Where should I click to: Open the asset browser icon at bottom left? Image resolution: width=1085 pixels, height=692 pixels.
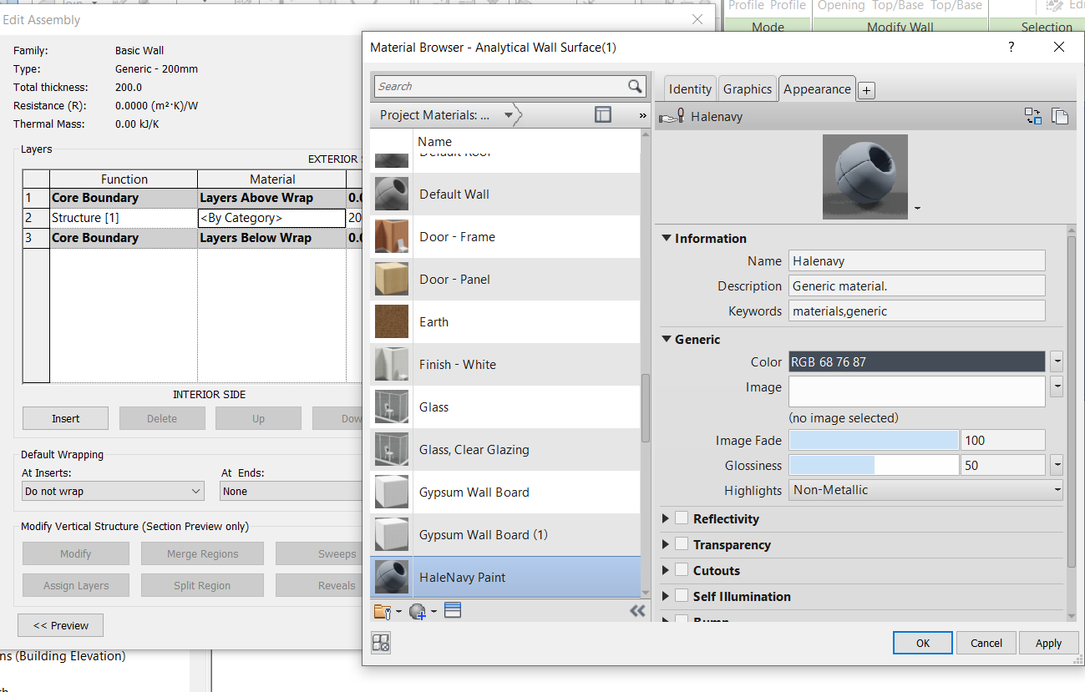tap(381, 643)
